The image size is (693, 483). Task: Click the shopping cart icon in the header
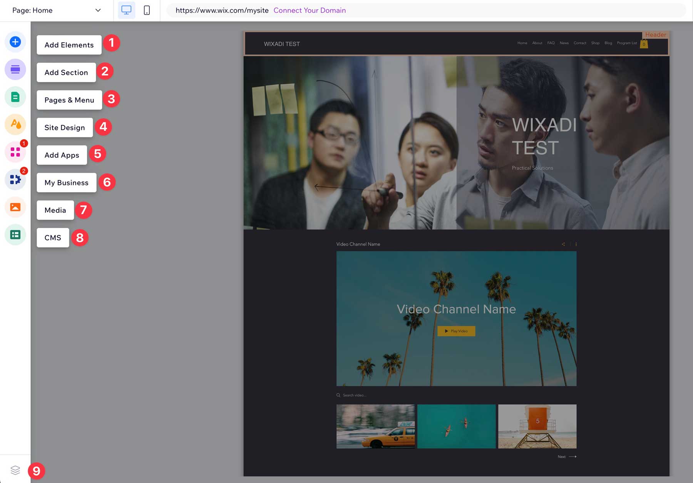point(644,43)
